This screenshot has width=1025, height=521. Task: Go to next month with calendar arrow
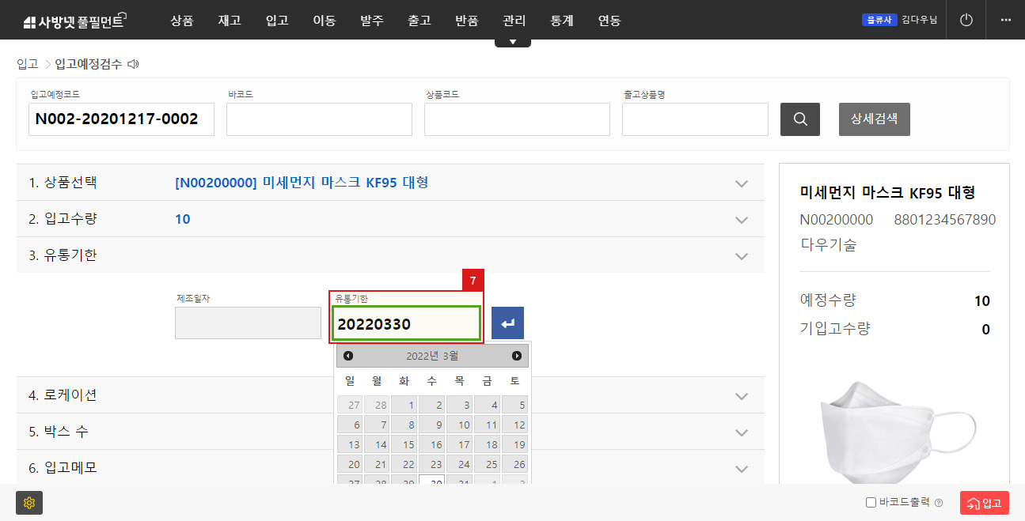pos(516,355)
